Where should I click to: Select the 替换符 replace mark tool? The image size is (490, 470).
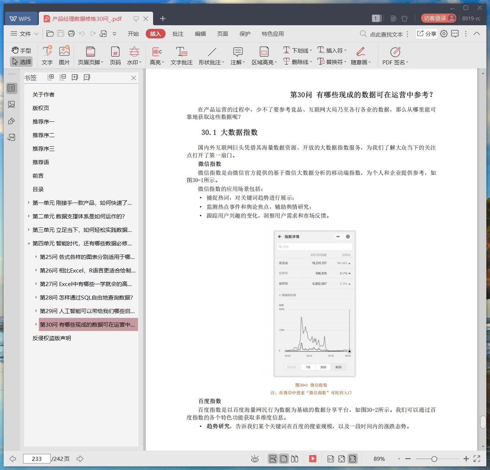coord(332,62)
